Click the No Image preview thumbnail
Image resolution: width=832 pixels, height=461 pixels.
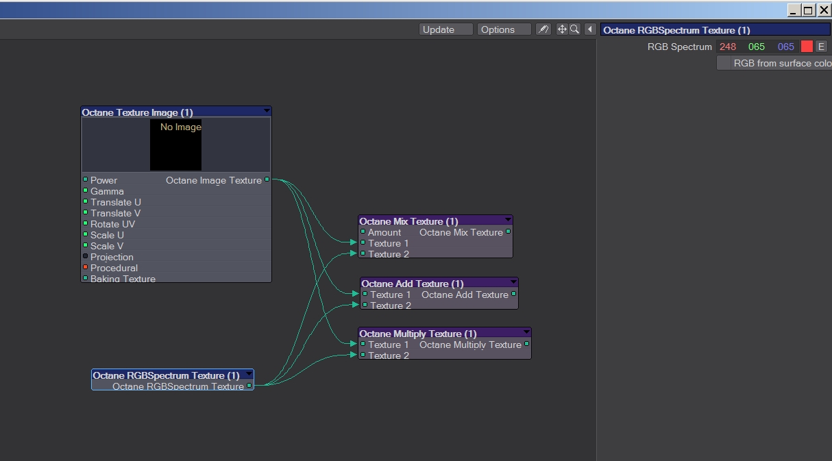pos(176,145)
